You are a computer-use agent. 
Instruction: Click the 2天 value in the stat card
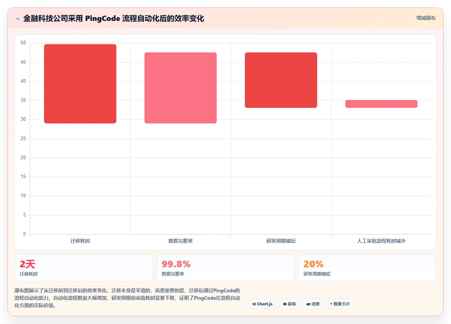coord(27,264)
